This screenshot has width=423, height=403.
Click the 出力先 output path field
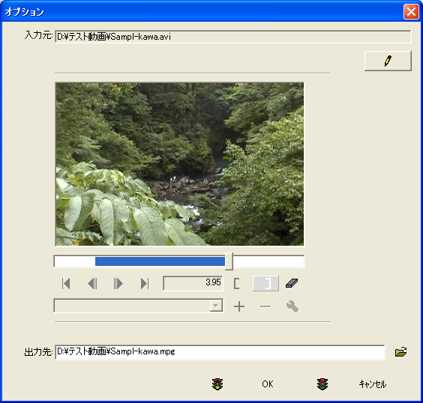pyautogui.click(x=220, y=352)
